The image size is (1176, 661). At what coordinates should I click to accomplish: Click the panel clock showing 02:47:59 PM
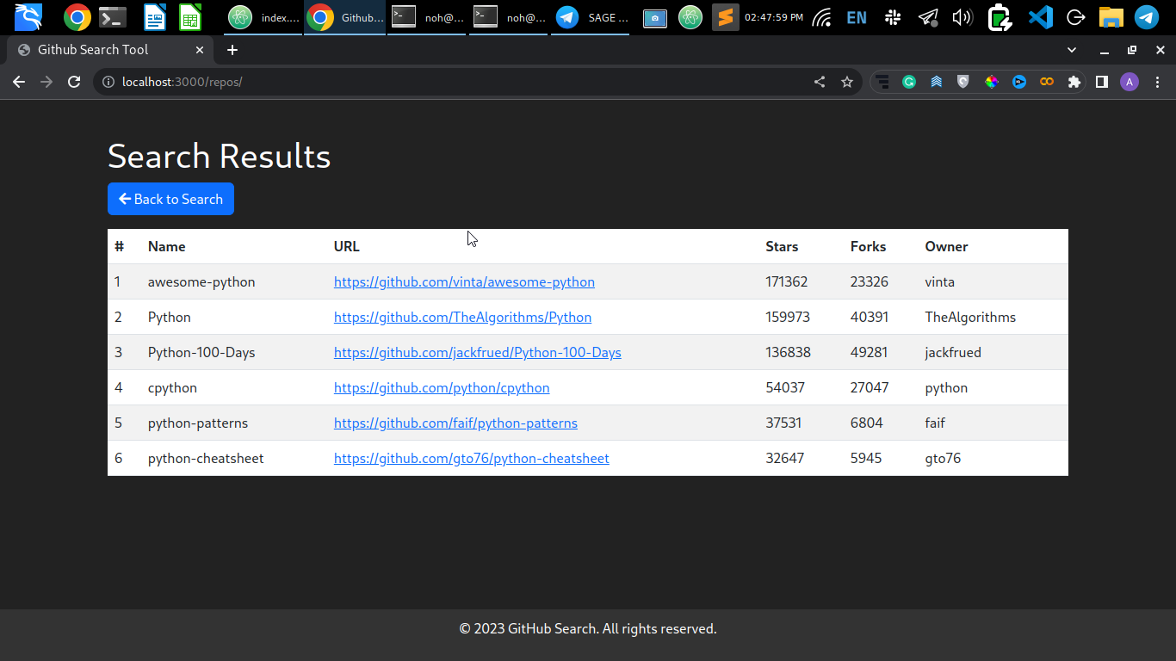[774, 17]
